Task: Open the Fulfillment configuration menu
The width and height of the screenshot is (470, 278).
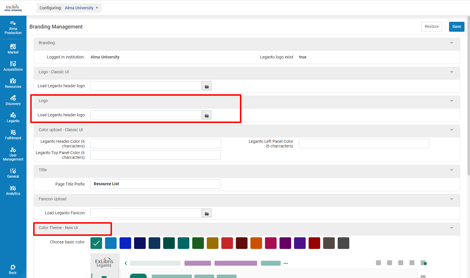Action: pos(13,135)
